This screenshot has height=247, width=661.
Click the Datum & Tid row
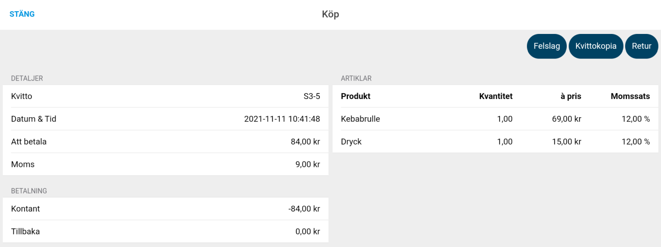point(166,119)
